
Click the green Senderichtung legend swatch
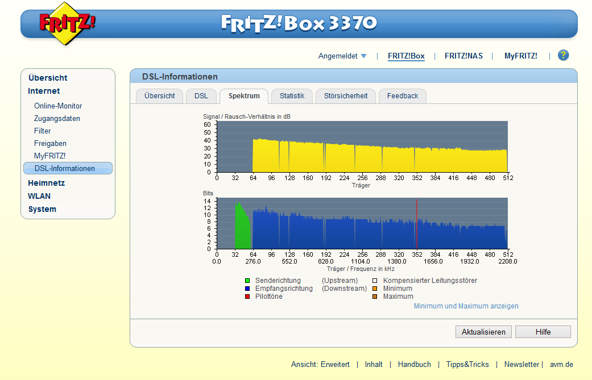247,281
